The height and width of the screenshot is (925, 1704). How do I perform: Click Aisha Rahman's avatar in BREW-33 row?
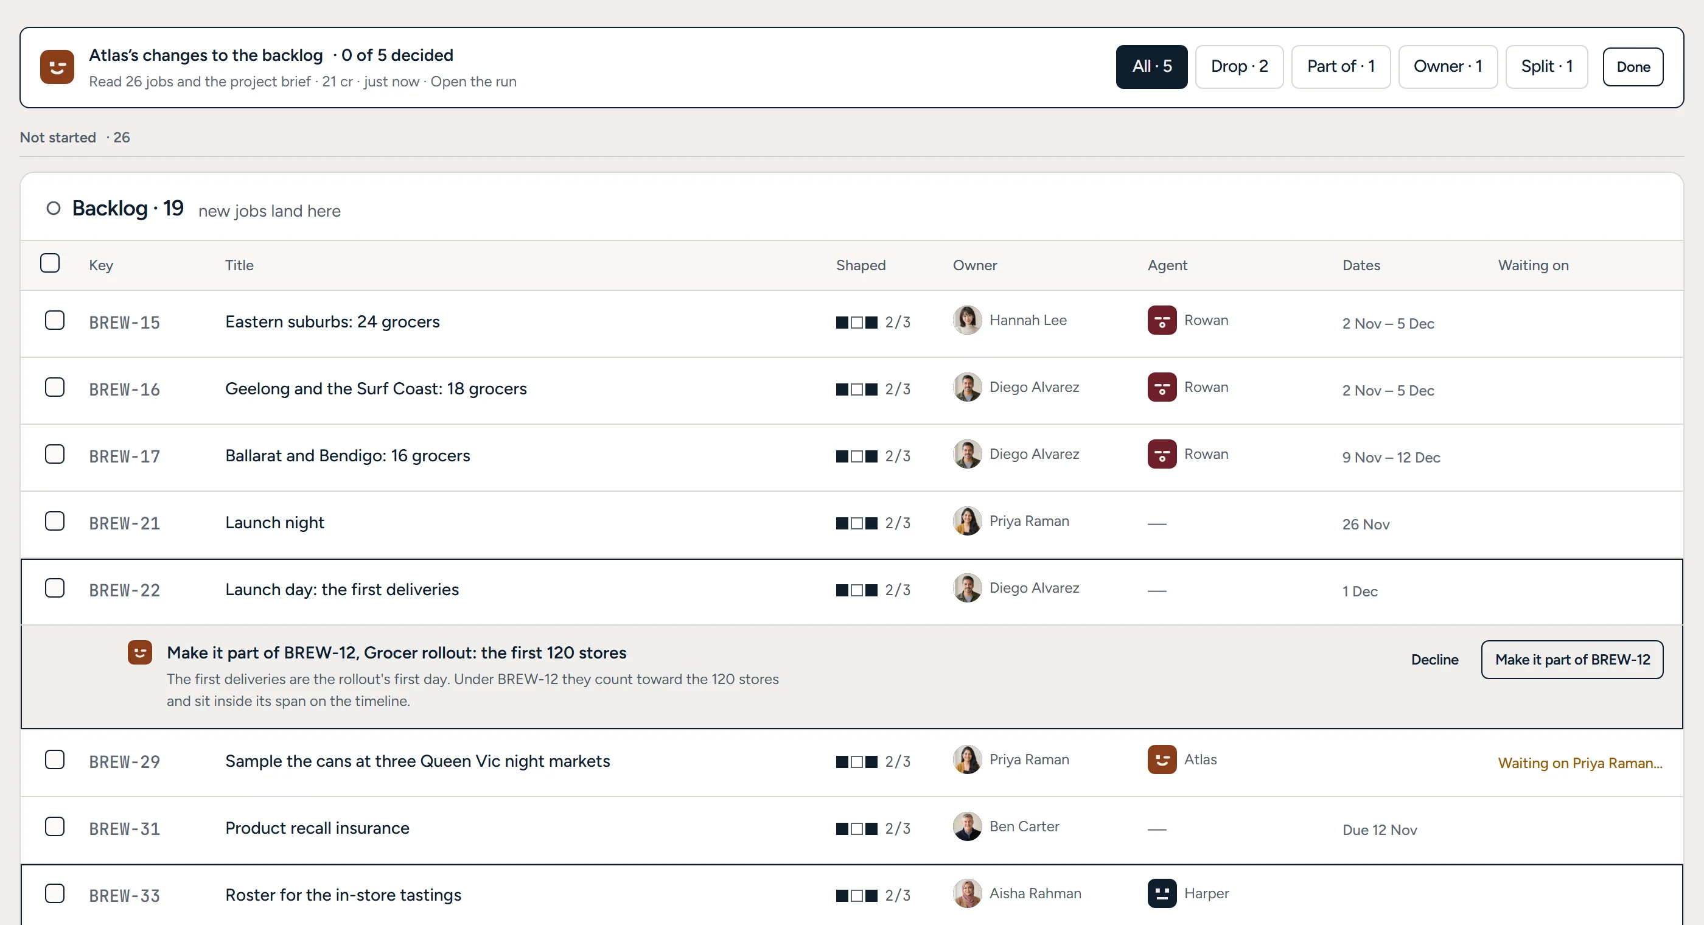967,893
